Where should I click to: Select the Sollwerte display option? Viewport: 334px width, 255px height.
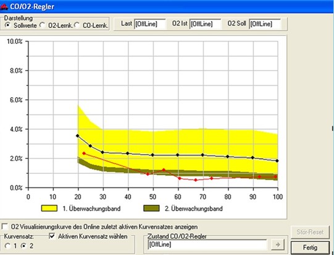pos(7,25)
